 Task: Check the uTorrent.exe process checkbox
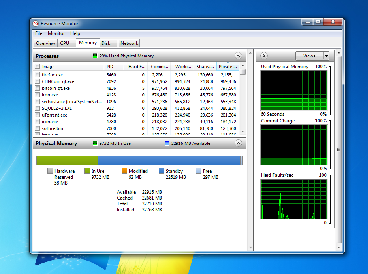click(x=37, y=115)
